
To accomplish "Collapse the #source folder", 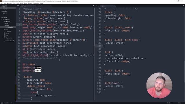I will pos(3,22).
